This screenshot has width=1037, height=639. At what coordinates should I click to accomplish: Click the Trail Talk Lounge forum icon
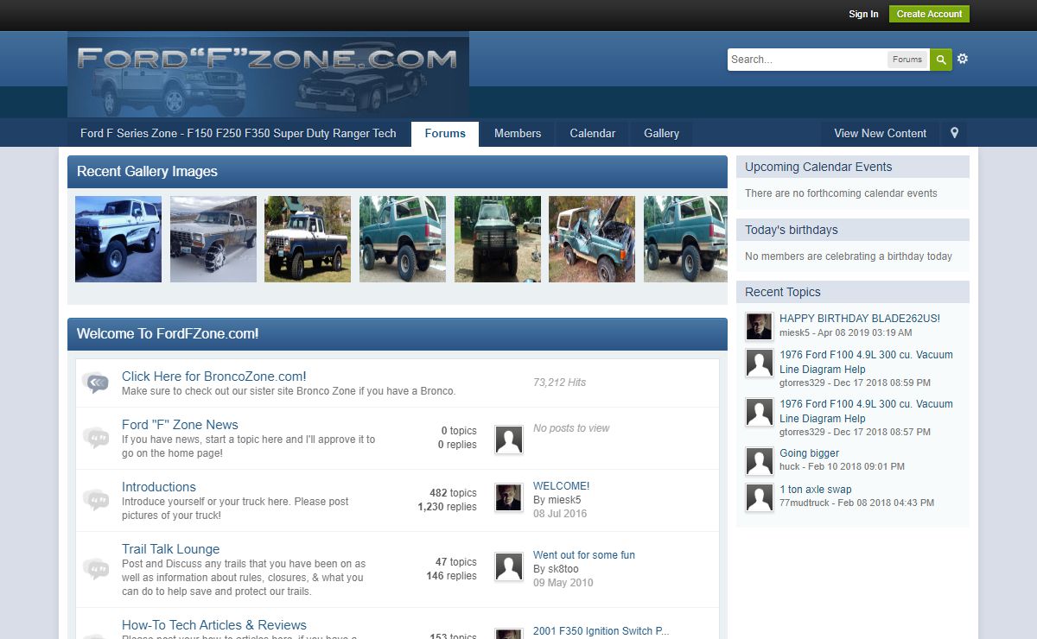(x=95, y=568)
